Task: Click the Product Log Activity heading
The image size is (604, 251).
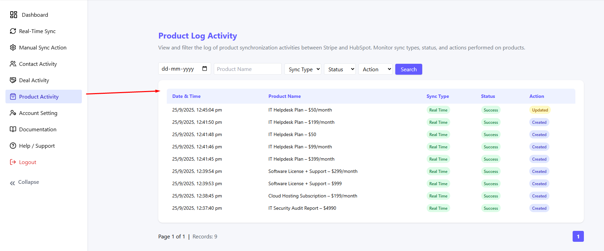Action: [197, 36]
